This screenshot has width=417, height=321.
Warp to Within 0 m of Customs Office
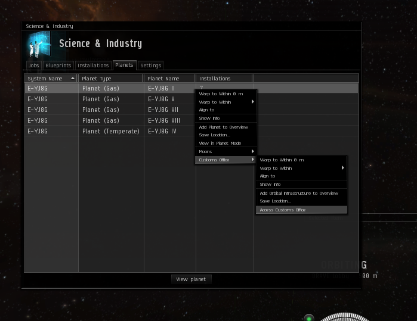click(302, 160)
